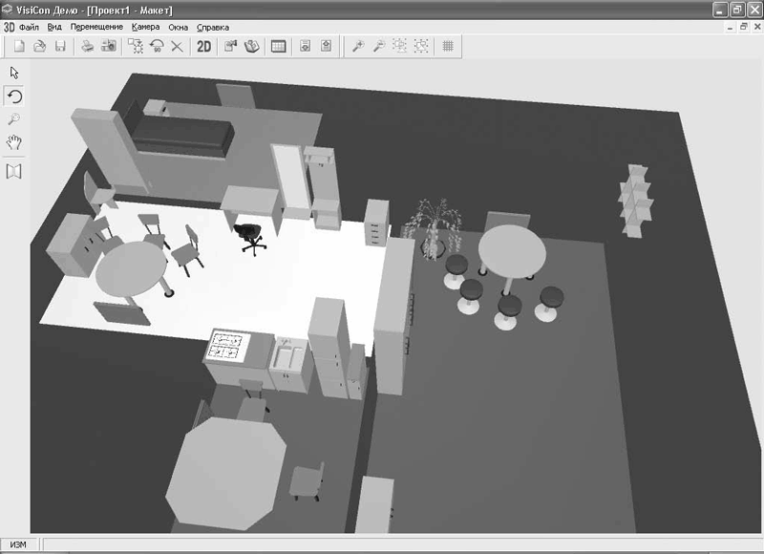
Task: Delete selection with the X icon
Action: click(177, 46)
